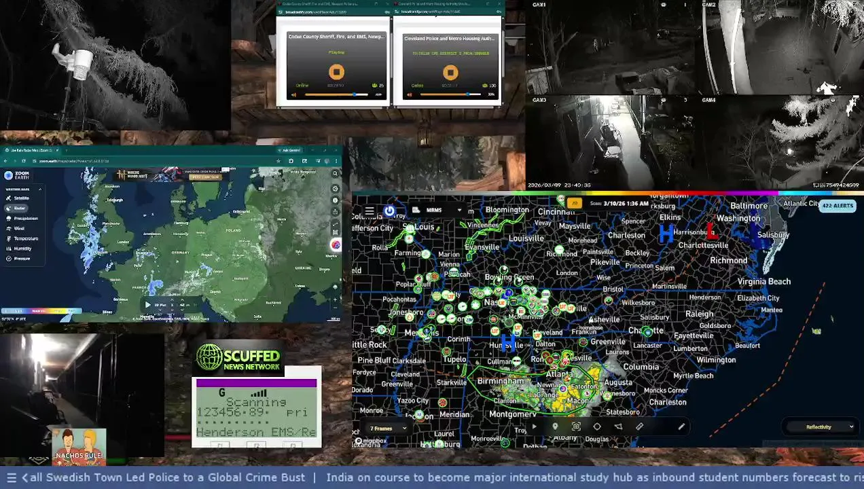Collapse the Weather Maps panel chevron
The width and height of the screenshot is (864, 489).
pos(39,189)
